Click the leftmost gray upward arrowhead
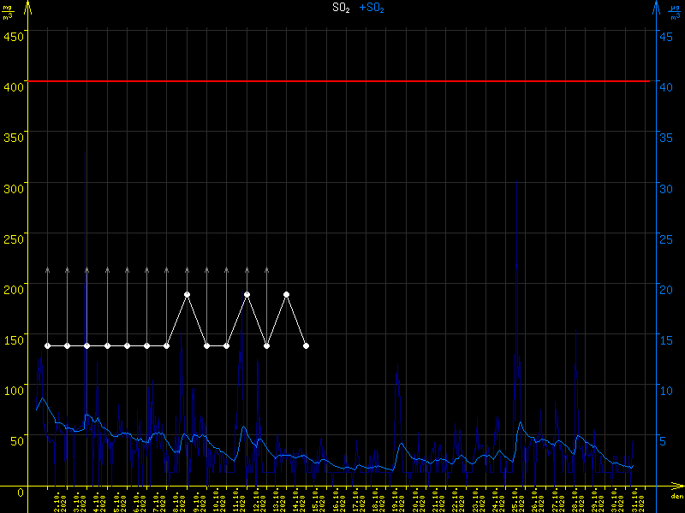This screenshot has height=513, width=685. (x=47, y=269)
